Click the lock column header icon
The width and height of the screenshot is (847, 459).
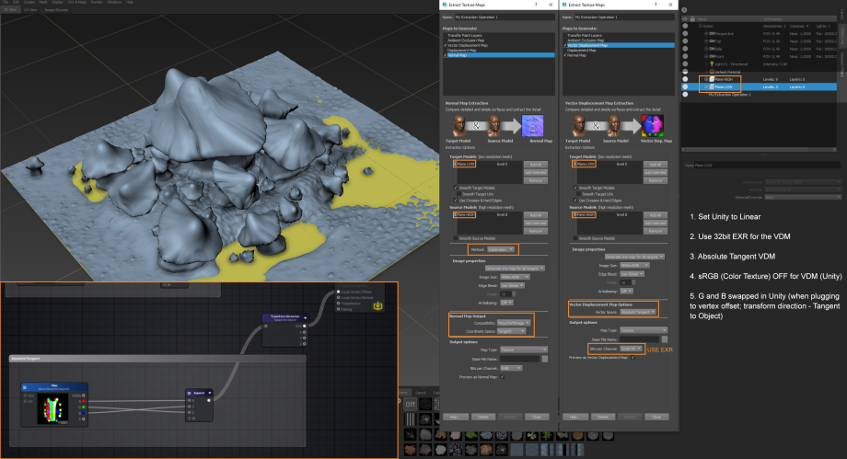pos(693,19)
